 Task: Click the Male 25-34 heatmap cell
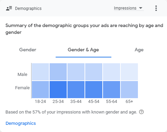(x=58, y=72)
